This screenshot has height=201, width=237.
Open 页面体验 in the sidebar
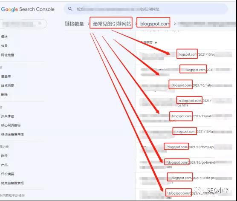7,116
